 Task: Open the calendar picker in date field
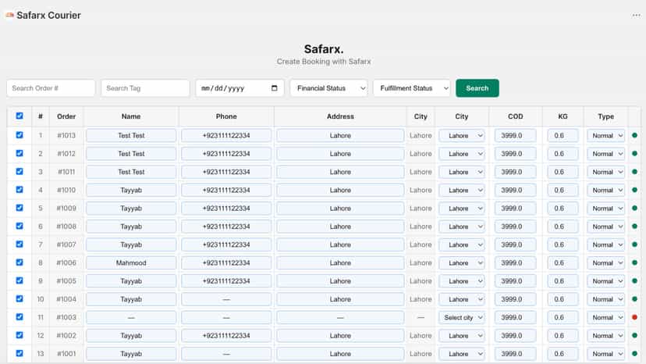pyautogui.click(x=275, y=88)
